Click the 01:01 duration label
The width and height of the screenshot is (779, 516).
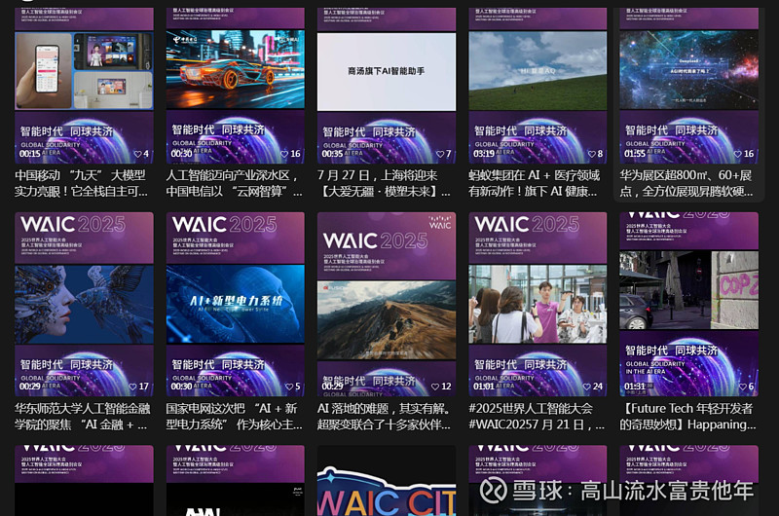484,387
